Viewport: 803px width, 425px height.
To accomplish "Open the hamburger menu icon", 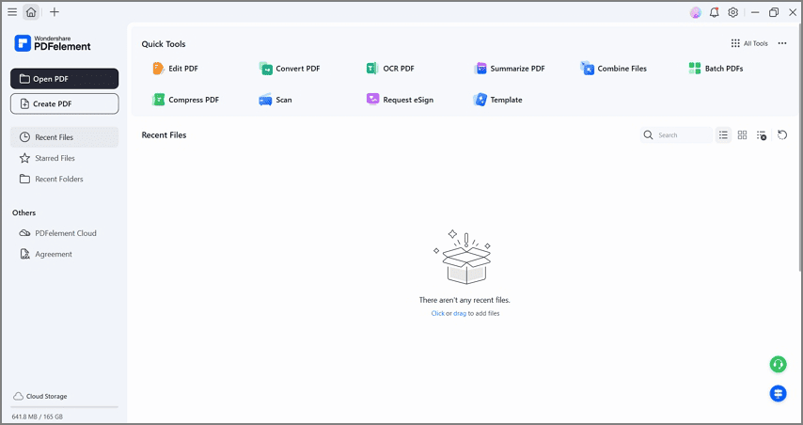I will click(12, 12).
